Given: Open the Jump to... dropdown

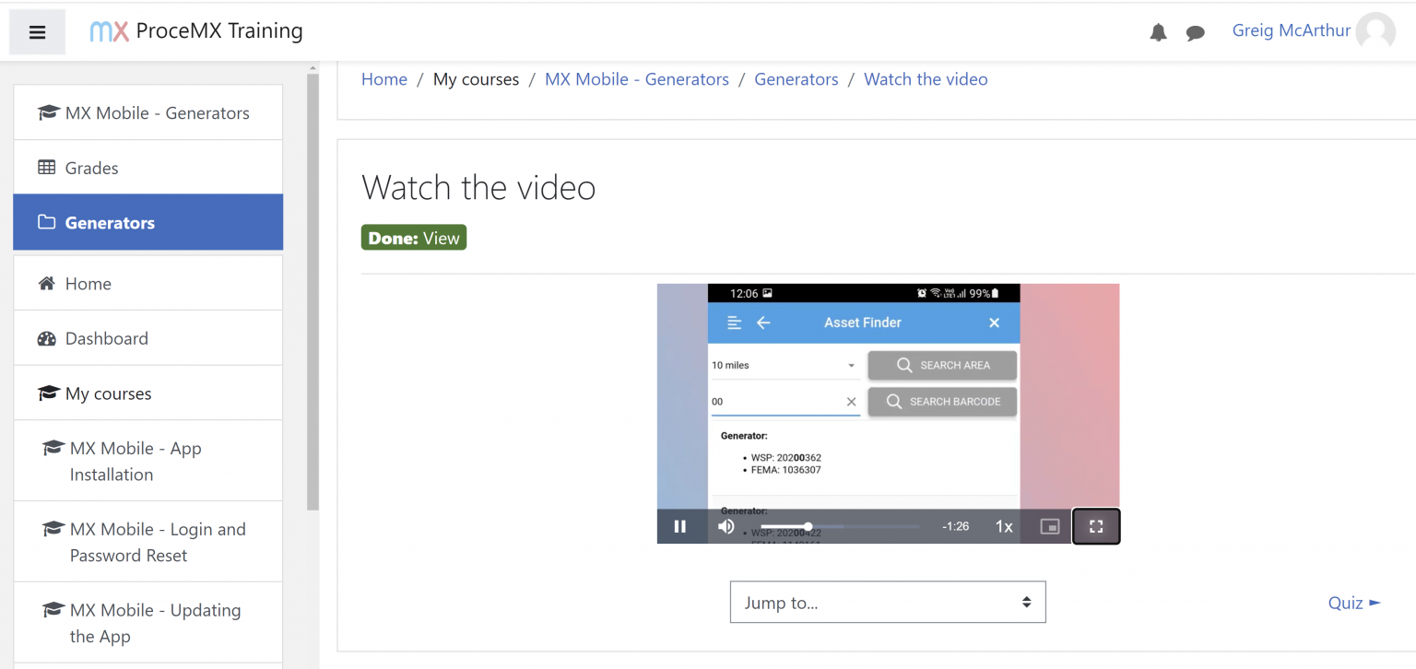Looking at the screenshot, I should click(x=887, y=603).
